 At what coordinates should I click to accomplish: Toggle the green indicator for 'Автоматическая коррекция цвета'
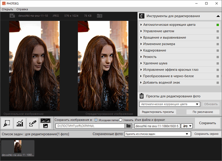pos(217,25)
